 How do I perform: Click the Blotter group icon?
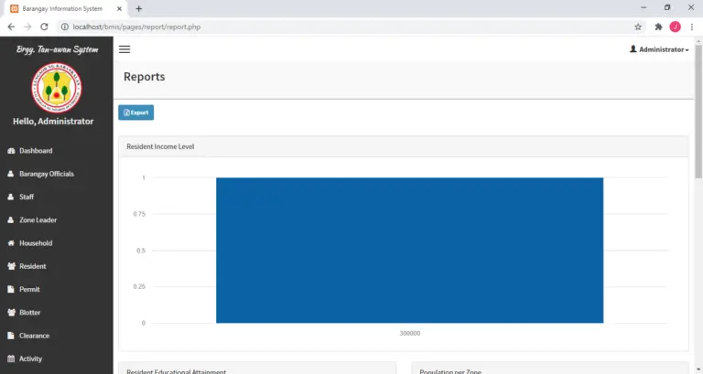pyautogui.click(x=12, y=313)
